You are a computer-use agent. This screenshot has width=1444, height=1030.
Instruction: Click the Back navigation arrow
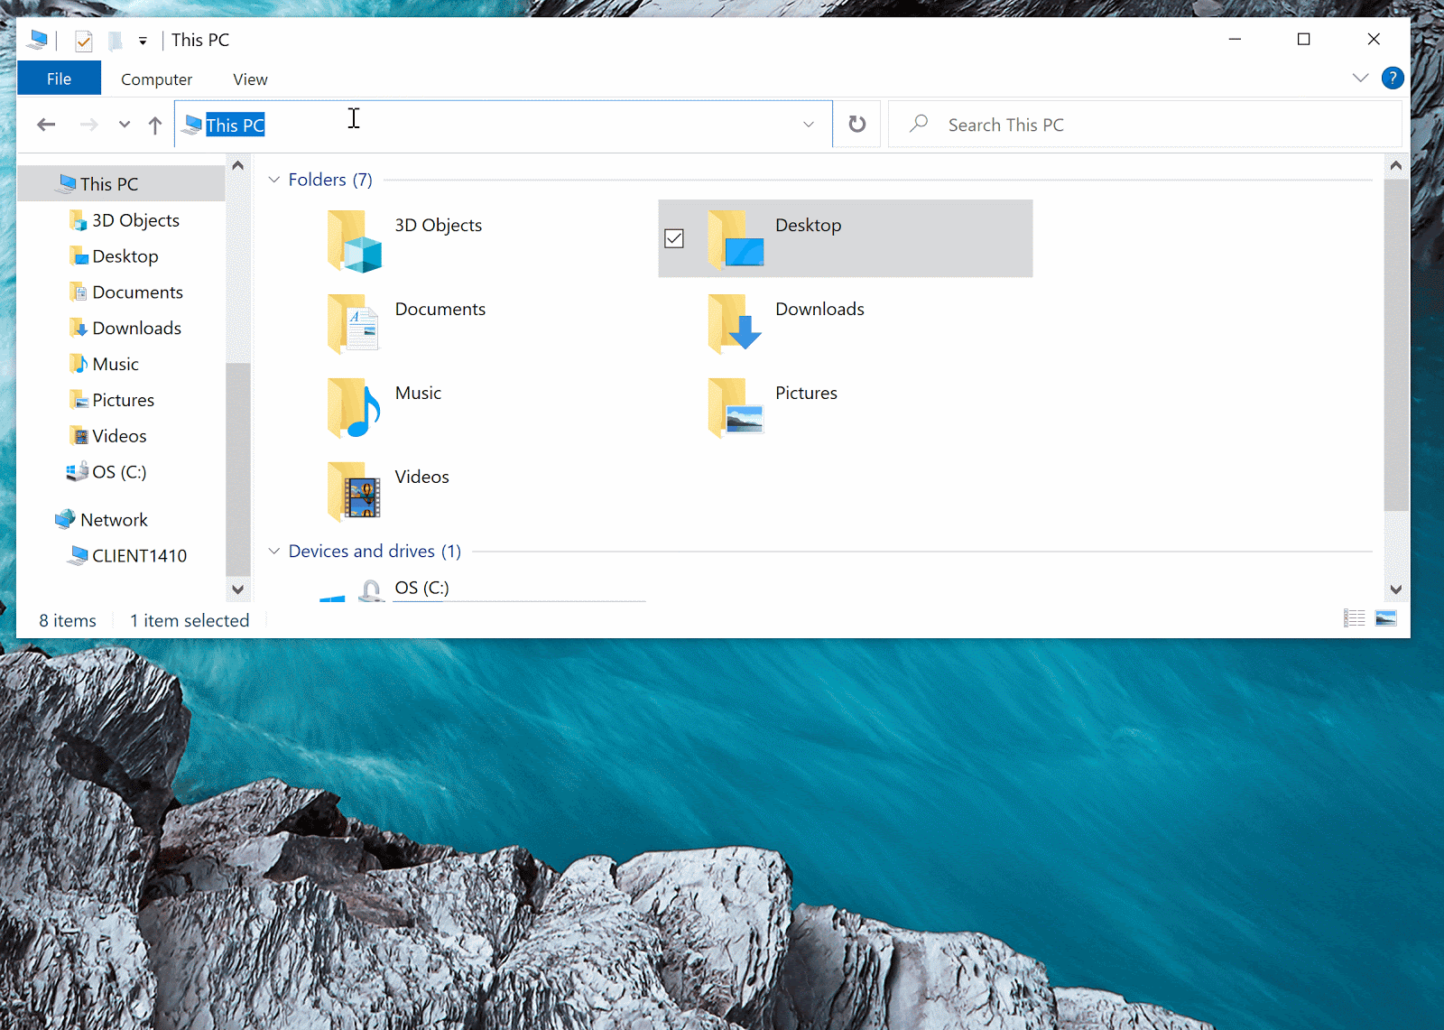point(46,125)
